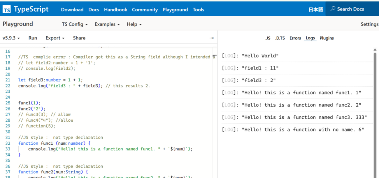The width and height of the screenshot is (379, 178).
Task: Open the Handbook nav link
Action: [115, 10]
